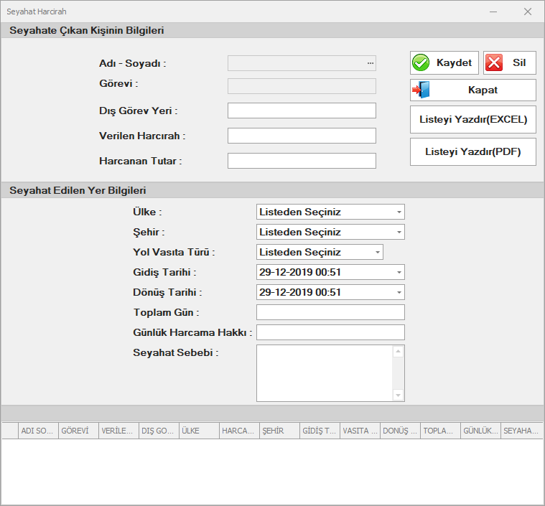Click the HARCA... column header
Screen dimensions: 545x506
point(240,431)
